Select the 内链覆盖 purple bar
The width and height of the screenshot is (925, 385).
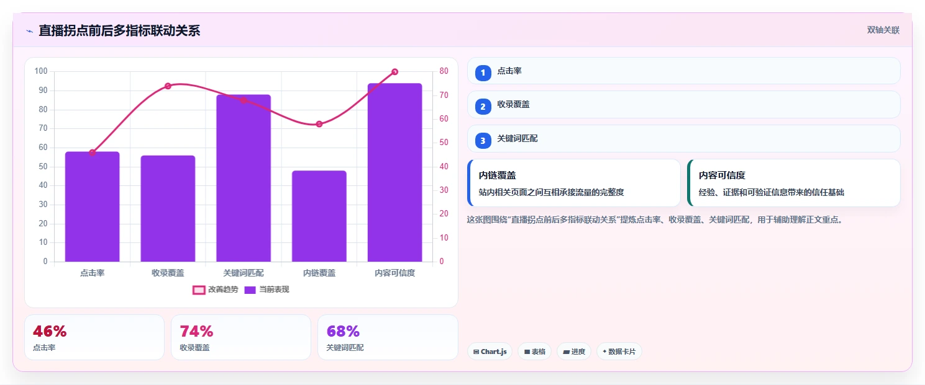click(319, 216)
